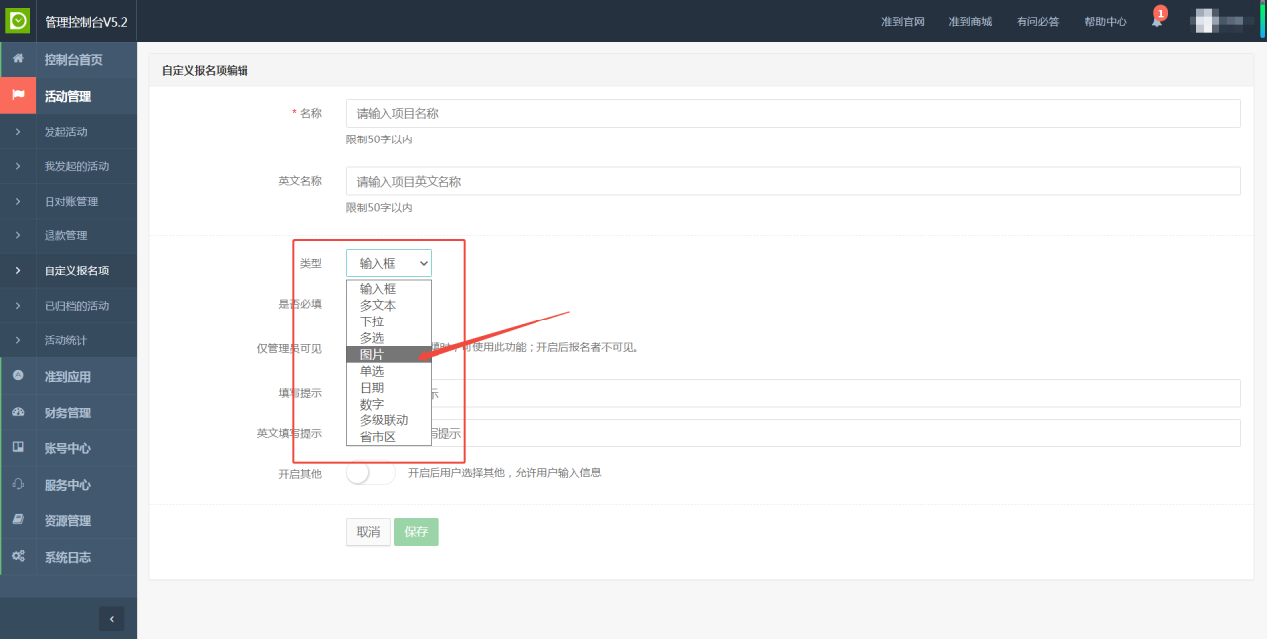Go to 已归档的活动 submenu
Viewport: 1267px width, 639px height.
[x=76, y=306]
